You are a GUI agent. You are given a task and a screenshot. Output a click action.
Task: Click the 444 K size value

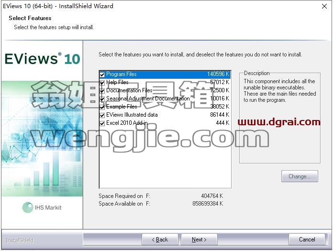(222, 123)
